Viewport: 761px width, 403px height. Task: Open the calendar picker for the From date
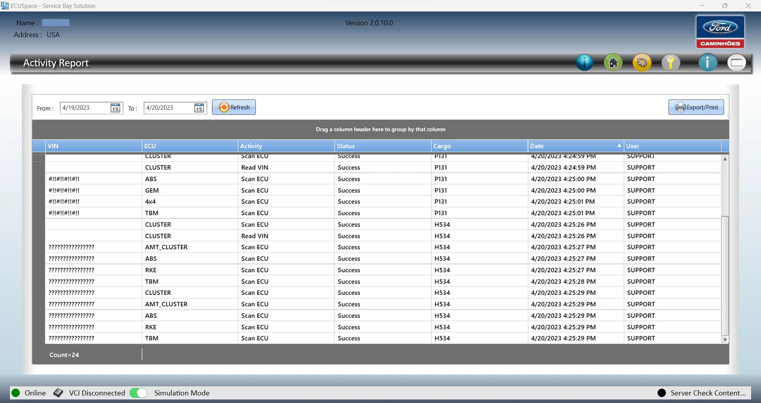[115, 108]
